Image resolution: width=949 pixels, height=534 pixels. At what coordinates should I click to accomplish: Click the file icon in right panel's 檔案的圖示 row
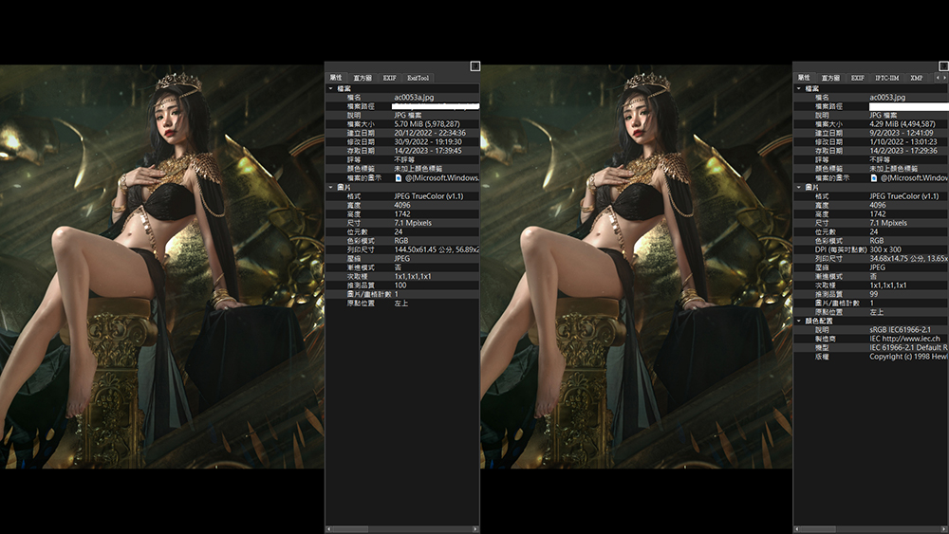click(x=874, y=177)
